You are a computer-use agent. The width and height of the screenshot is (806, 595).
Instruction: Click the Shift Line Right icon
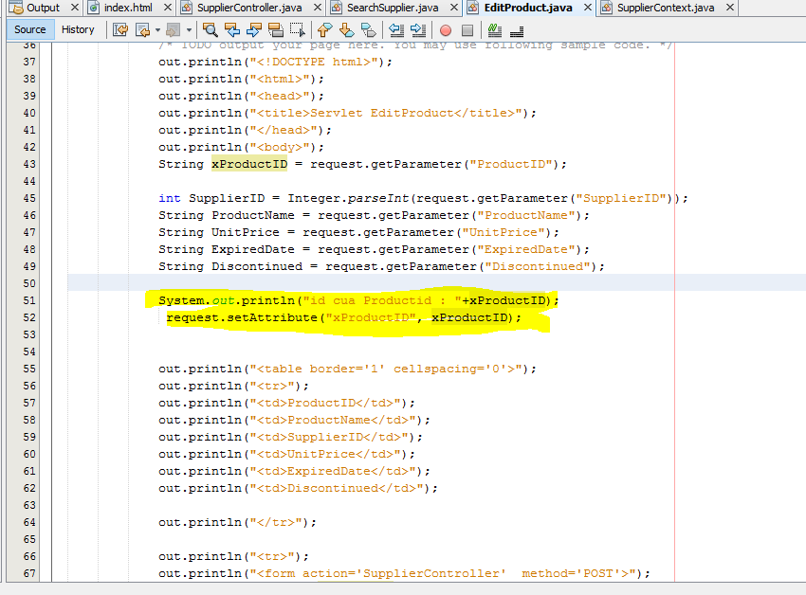pyautogui.click(x=418, y=29)
